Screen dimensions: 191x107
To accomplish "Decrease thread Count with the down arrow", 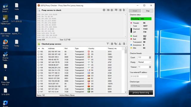I will pyautogui.click(x=150, y=58).
